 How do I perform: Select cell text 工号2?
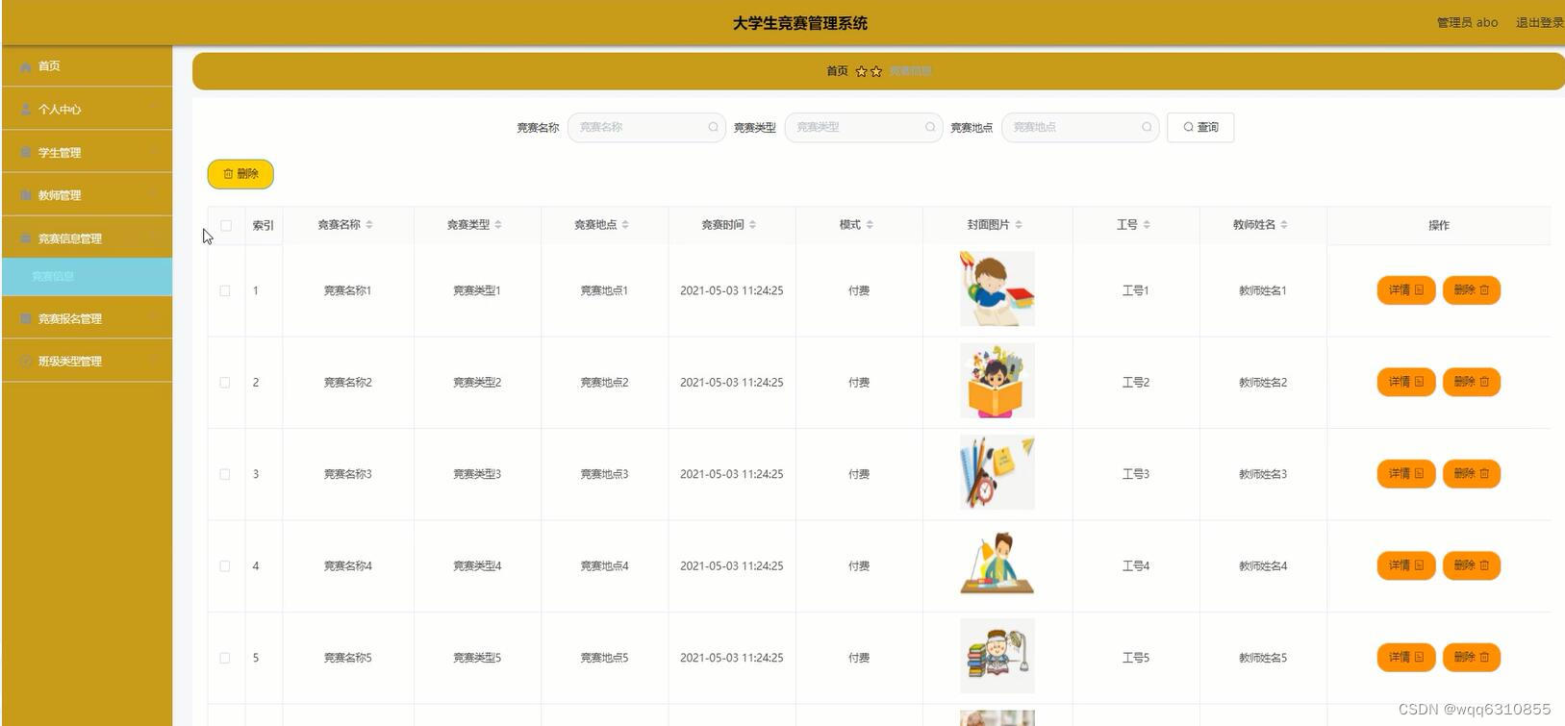(x=1135, y=383)
